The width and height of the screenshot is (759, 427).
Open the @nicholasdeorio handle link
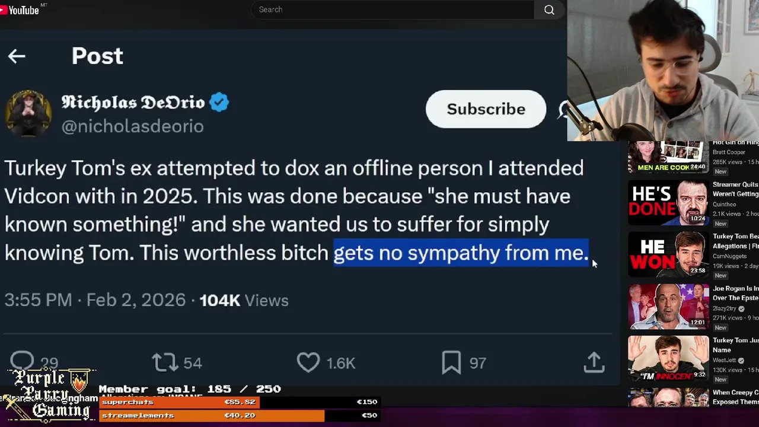coord(132,126)
